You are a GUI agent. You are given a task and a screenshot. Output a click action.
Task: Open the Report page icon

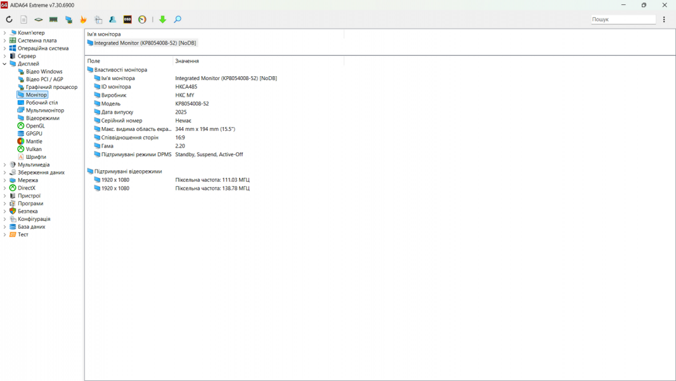23,20
